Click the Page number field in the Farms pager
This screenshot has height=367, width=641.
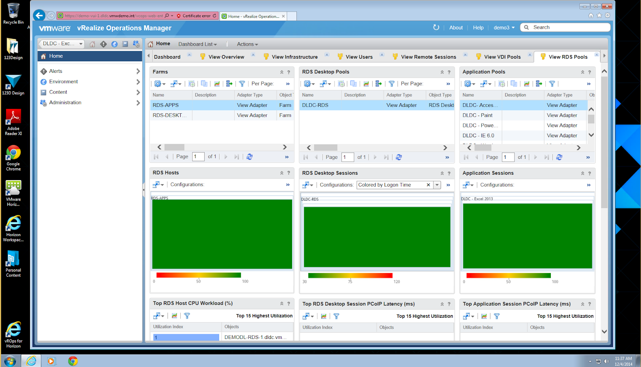198,156
